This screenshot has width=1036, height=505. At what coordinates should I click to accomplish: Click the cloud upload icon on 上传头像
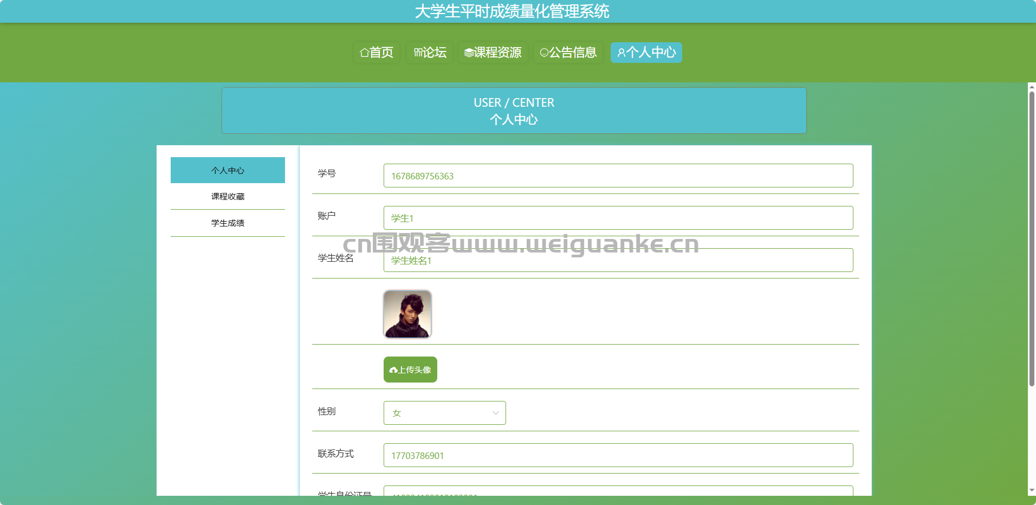[393, 370]
